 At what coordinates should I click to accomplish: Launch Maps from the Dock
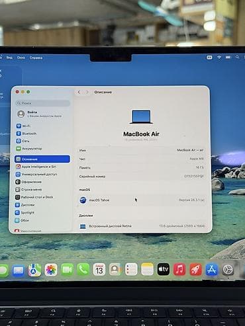coord(34,270)
